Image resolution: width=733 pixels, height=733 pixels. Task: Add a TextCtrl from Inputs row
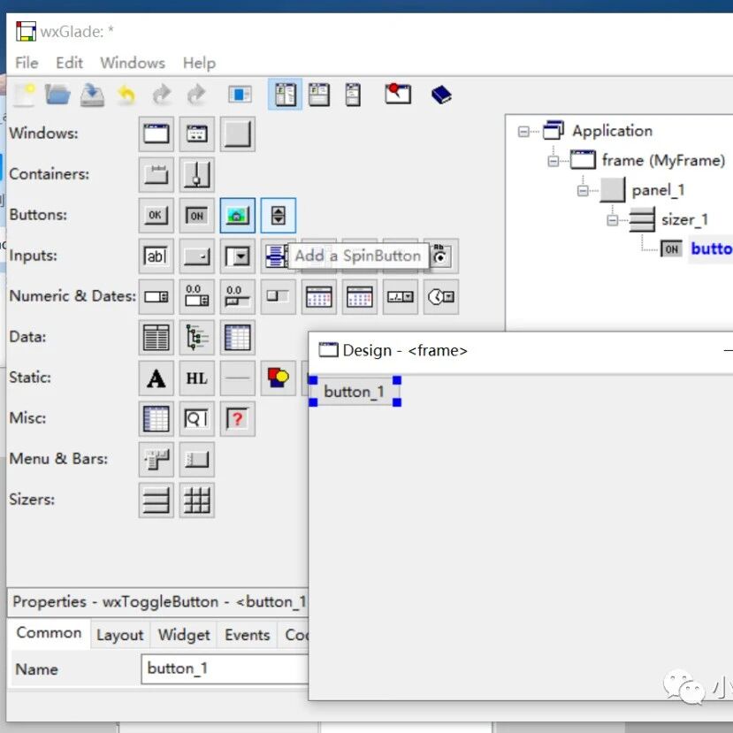157,256
